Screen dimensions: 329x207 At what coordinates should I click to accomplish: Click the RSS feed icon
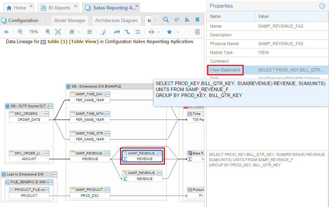tap(187, 20)
